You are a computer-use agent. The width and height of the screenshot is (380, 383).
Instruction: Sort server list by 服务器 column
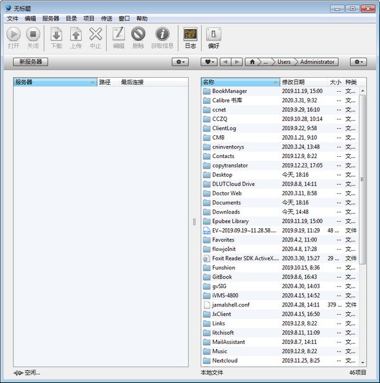click(55, 82)
